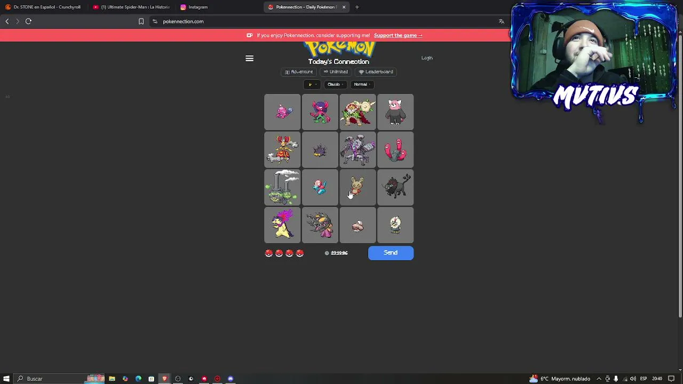Click the Today's Connection heading
The width and height of the screenshot is (683, 384).
tap(338, 62)
